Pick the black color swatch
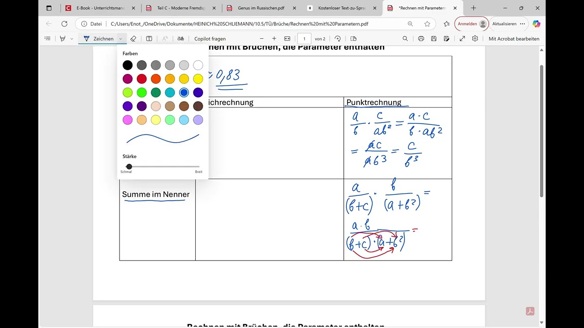 click(x=128, y=65)
